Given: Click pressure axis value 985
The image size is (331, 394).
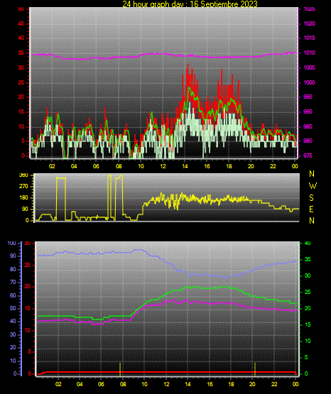Looking at the screenshot, I should pyautogui.click(x=308, y=126).
